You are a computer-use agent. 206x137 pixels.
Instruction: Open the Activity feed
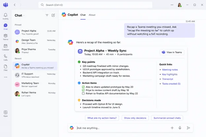tap(6, 16)
